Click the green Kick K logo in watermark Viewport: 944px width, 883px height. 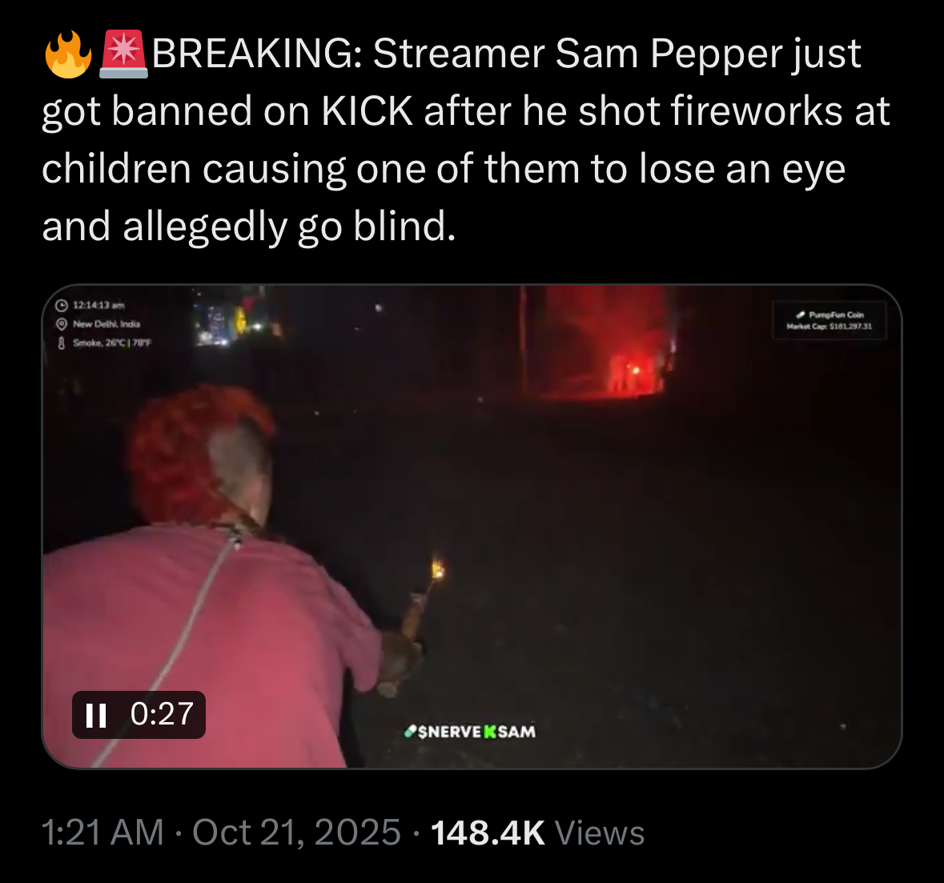pyautogui.click(x=490, y=732)
